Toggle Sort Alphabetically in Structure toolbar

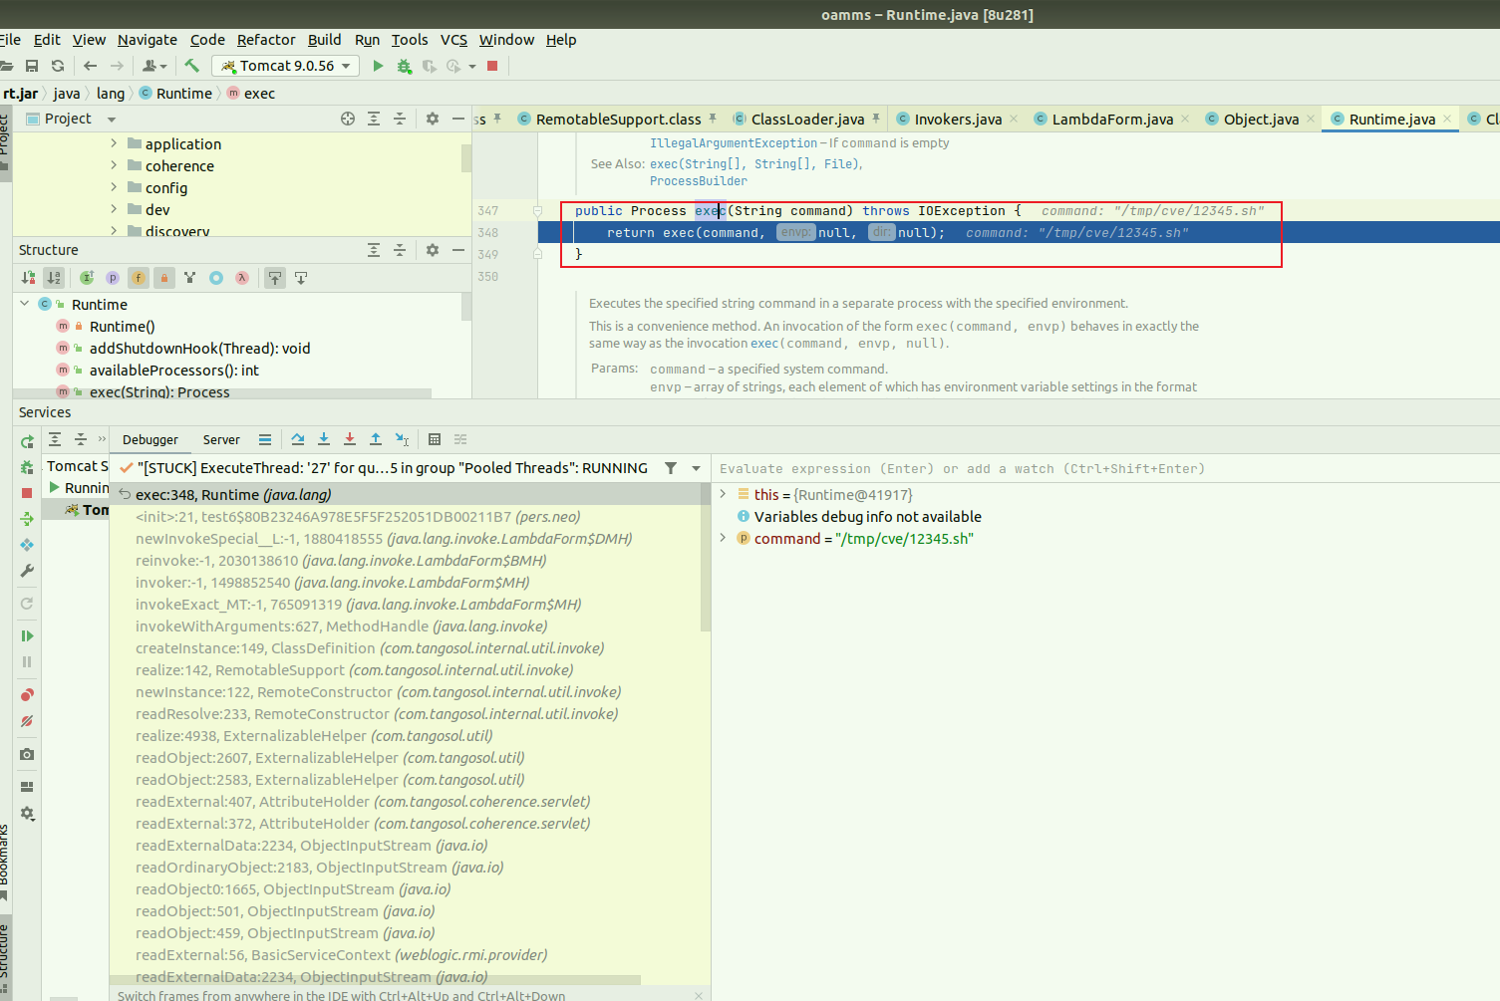click(x=54, y=278)
